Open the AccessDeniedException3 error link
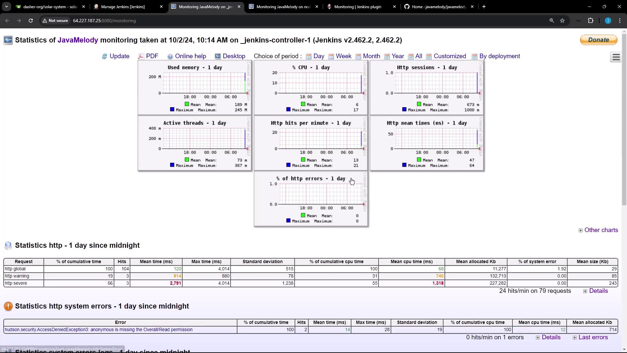This screenshot has height=353, width=627. (99, 329)
